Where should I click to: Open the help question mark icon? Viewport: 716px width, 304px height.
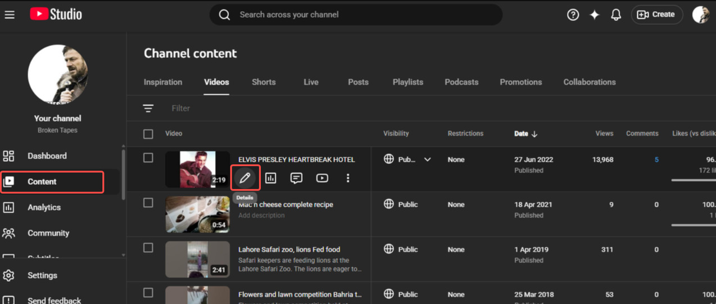pos(573,15)
